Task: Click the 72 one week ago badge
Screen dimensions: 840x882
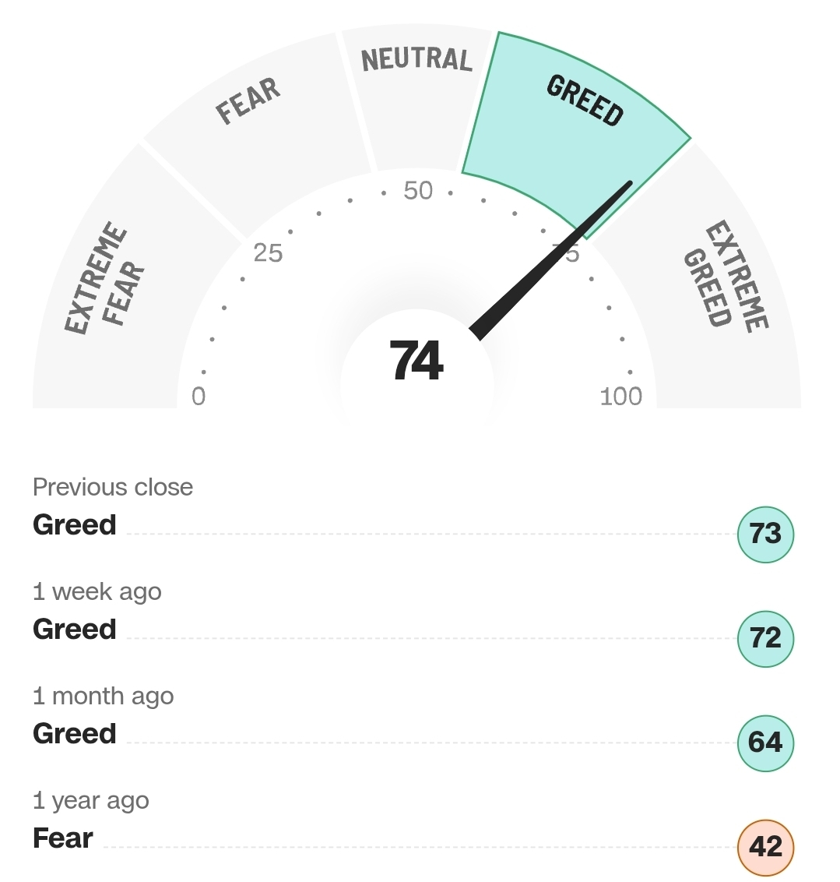Action: click(x=765, y=638)
